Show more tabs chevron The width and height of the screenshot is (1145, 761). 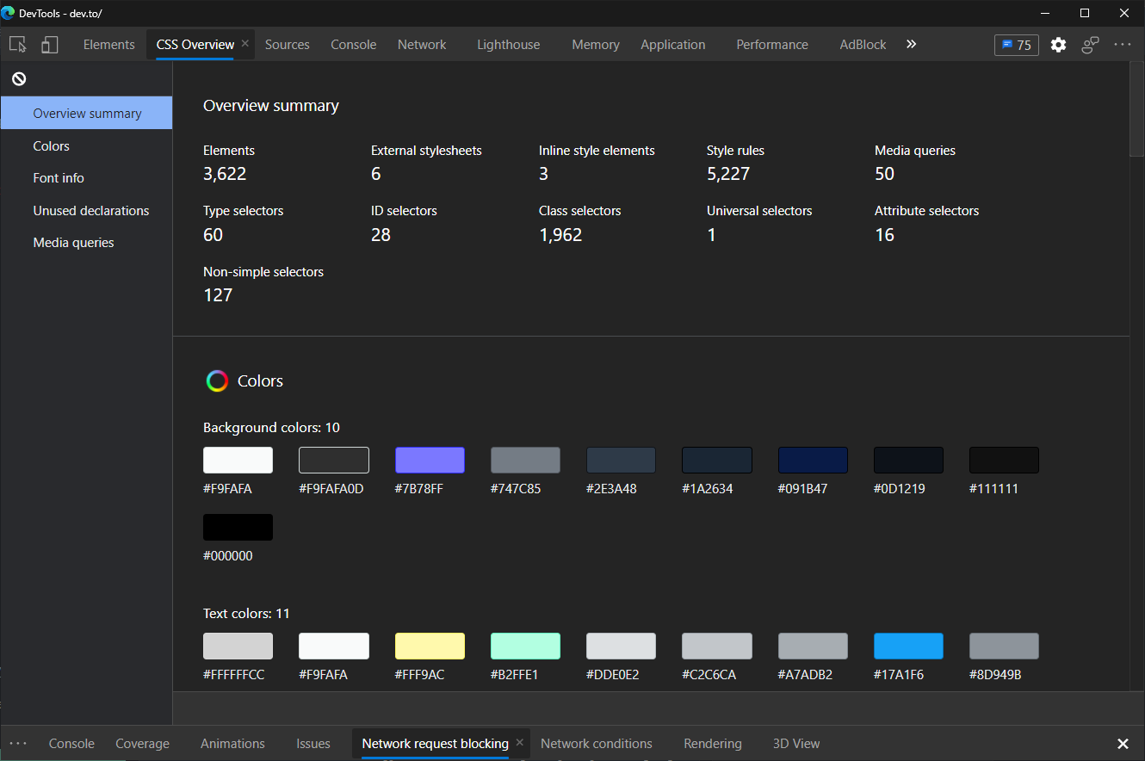coord(912,44)
